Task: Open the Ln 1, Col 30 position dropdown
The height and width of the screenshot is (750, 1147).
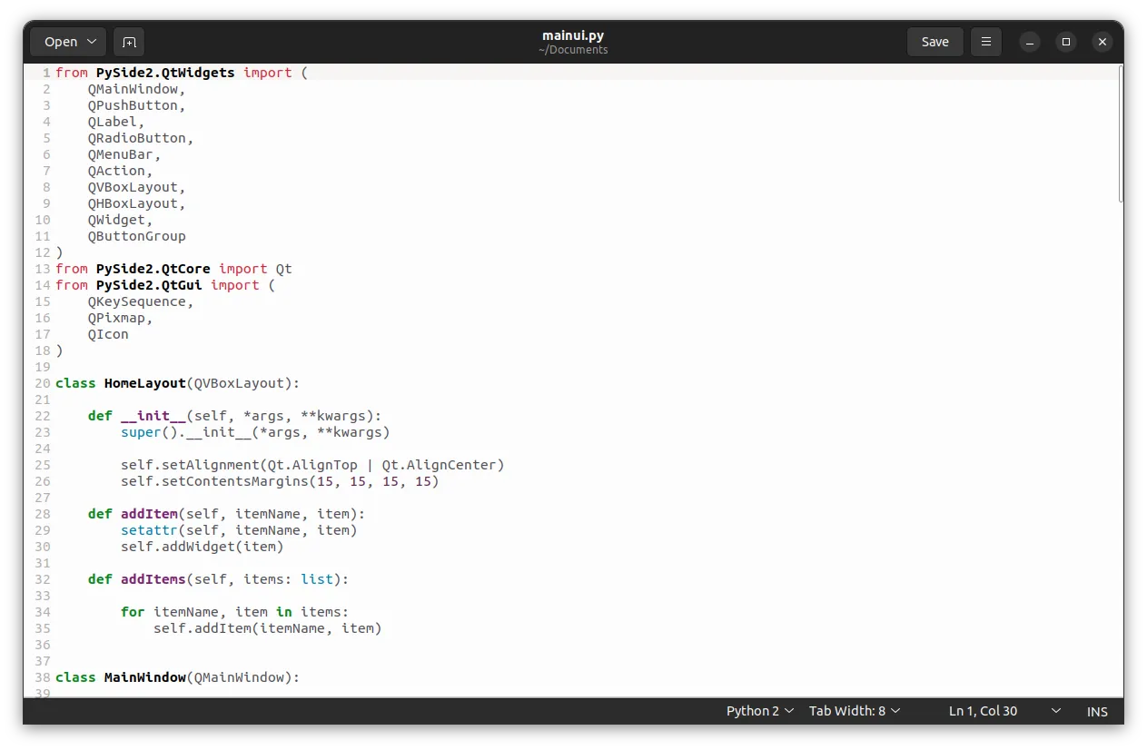Action: (1004, 711)
